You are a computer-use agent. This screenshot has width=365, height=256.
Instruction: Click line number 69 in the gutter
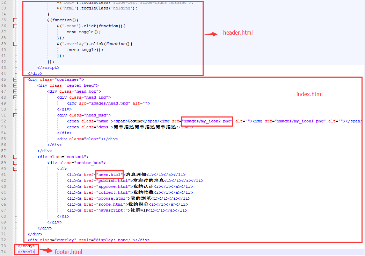[x=3, y=222]
